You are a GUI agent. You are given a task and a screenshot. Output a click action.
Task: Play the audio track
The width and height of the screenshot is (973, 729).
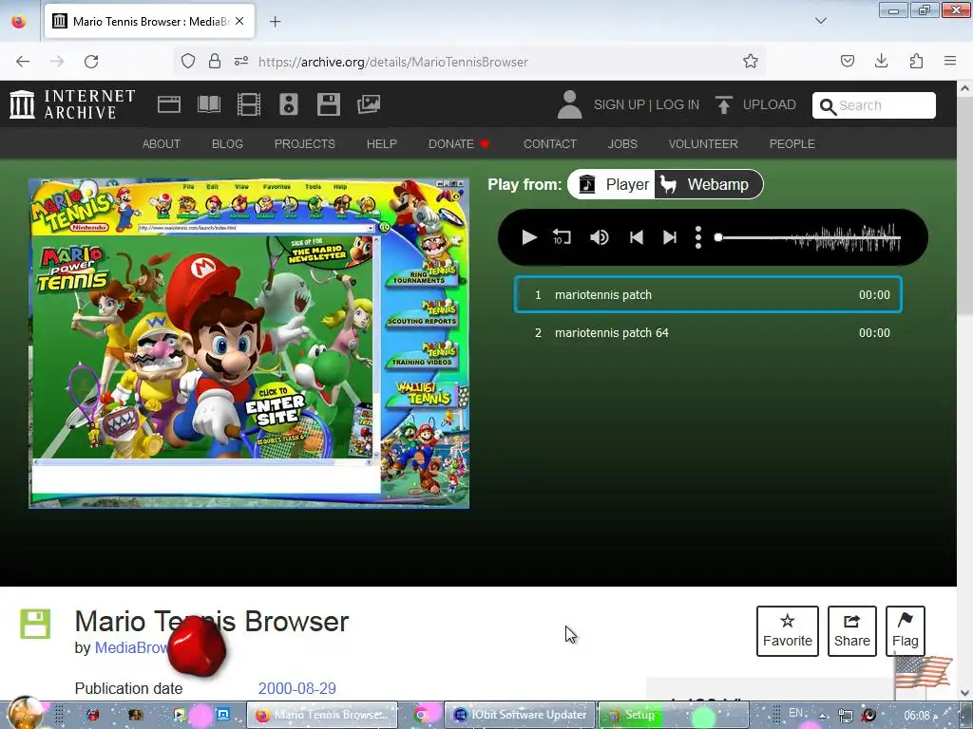pos(528,237)
